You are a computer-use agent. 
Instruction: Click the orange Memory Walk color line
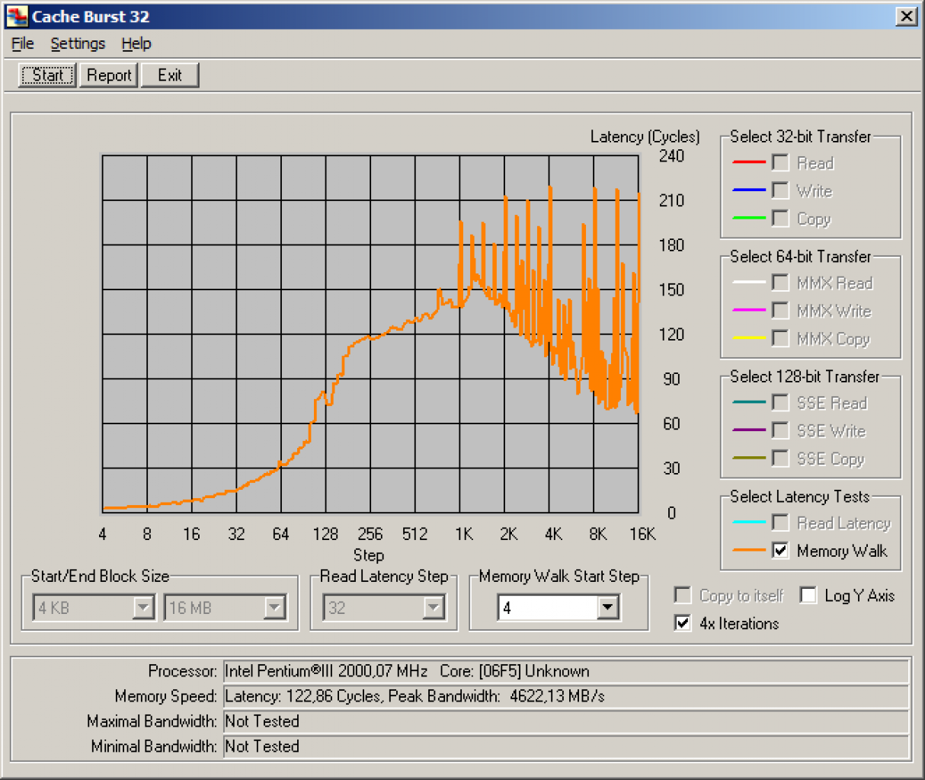tap(749, 550)
